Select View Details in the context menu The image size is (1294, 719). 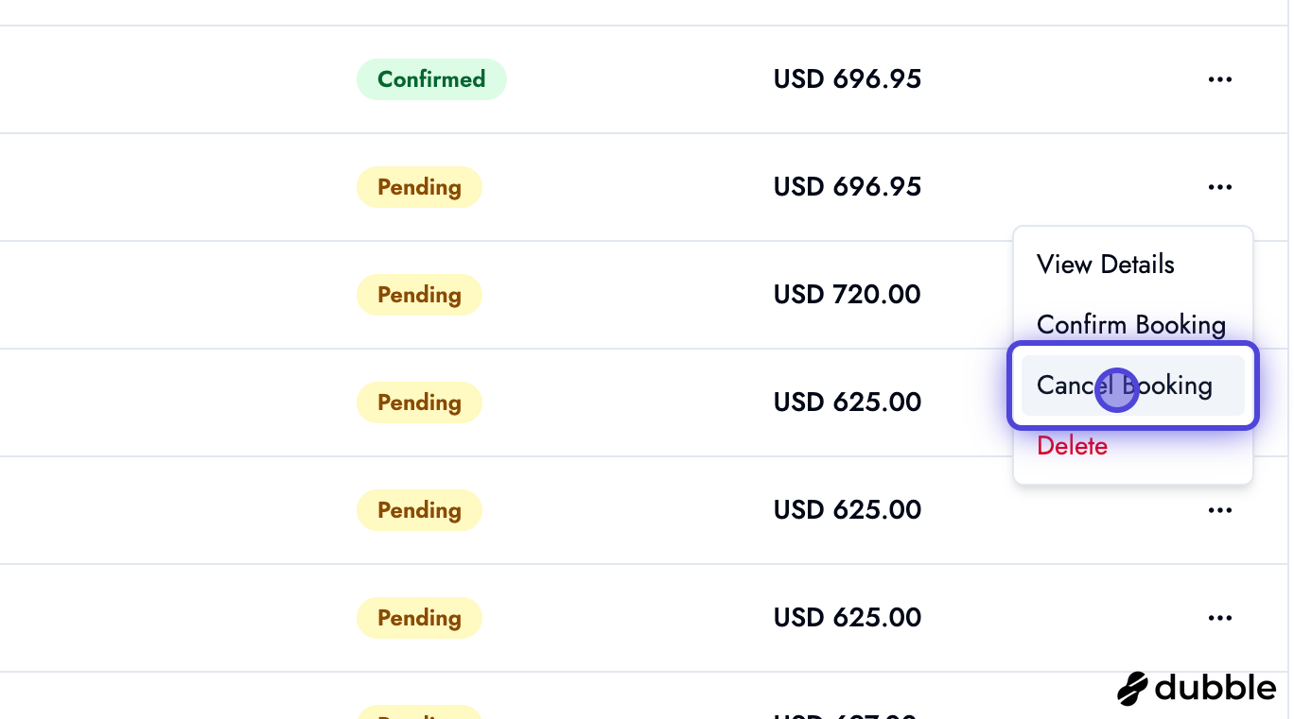(x=1105, y=265)
